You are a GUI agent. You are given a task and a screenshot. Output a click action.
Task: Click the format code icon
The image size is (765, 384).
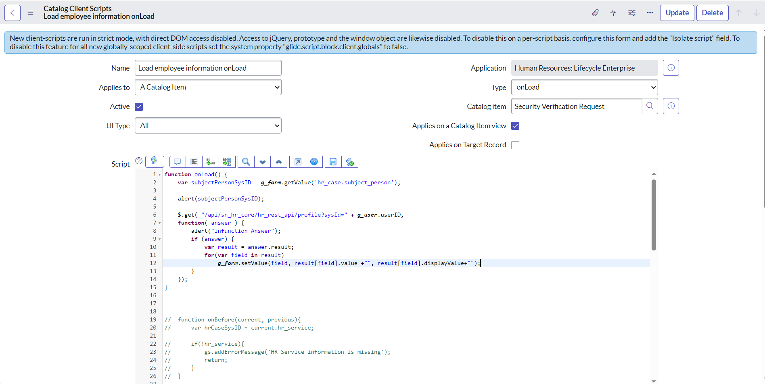point(194,162)
